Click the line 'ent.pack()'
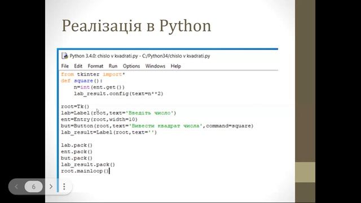 (77, 152)
